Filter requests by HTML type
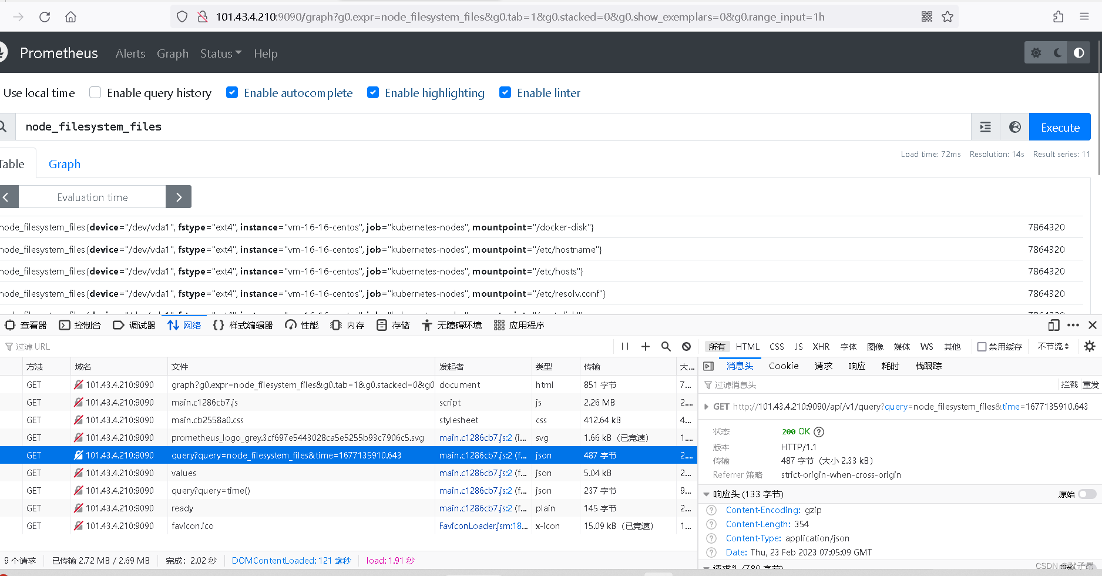This screenshot has width=1102, height=576. tap(748, 347)
